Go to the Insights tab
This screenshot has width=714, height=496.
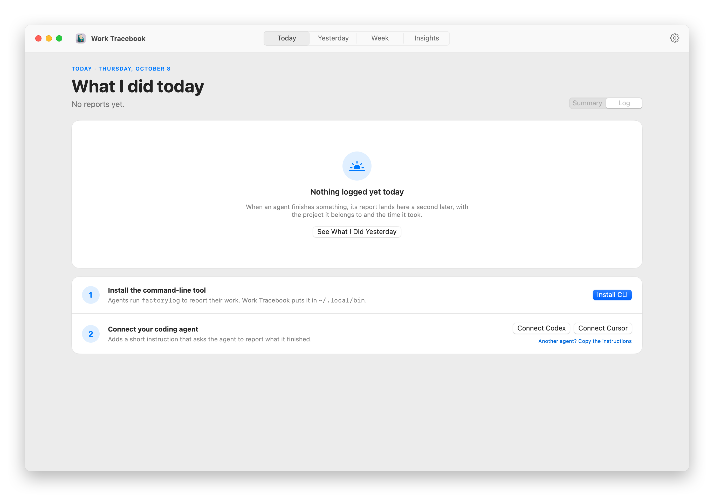point(427,38)
